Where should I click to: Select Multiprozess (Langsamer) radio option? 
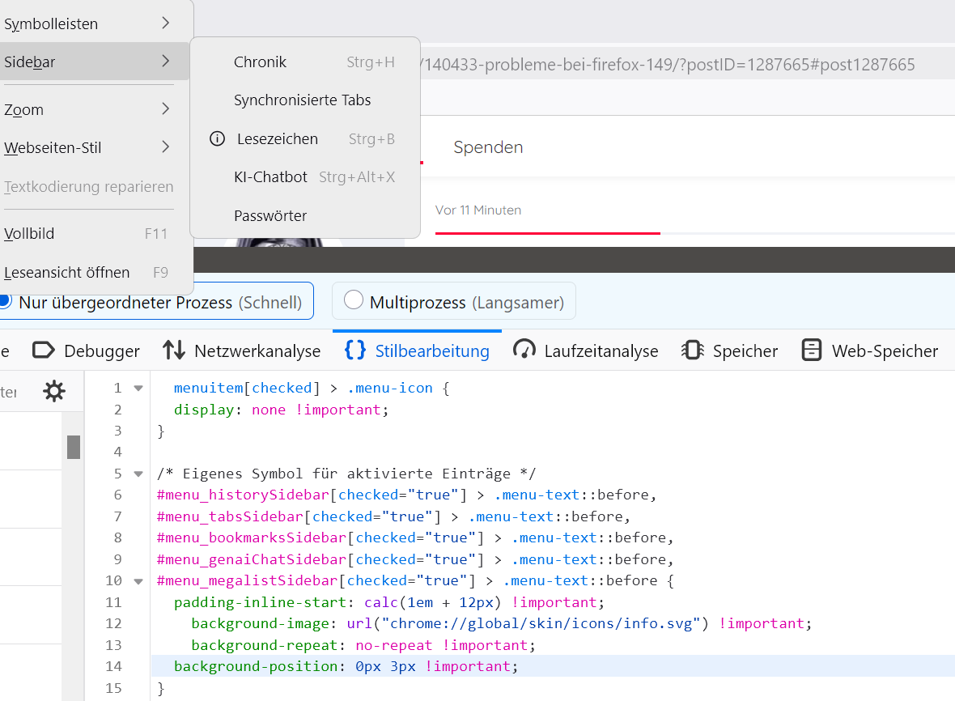click(354, 301)
